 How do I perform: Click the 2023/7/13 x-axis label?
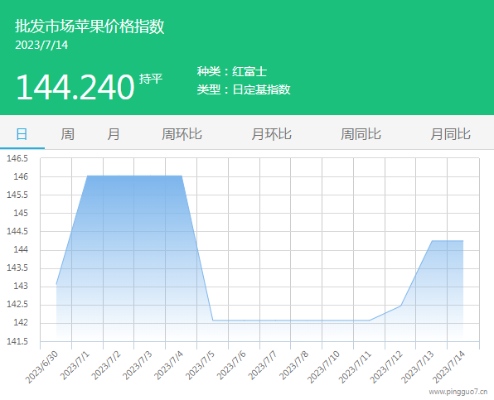pos(418,367)
